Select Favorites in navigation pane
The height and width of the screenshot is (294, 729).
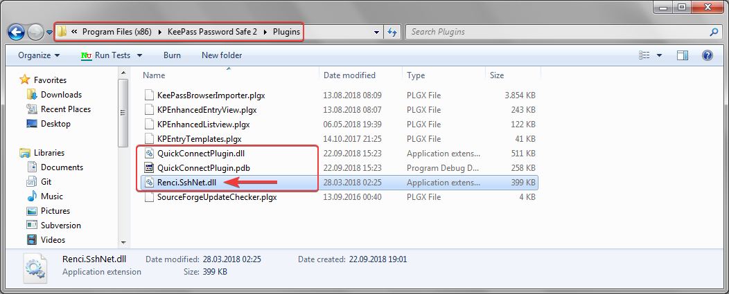pos(50,80)
